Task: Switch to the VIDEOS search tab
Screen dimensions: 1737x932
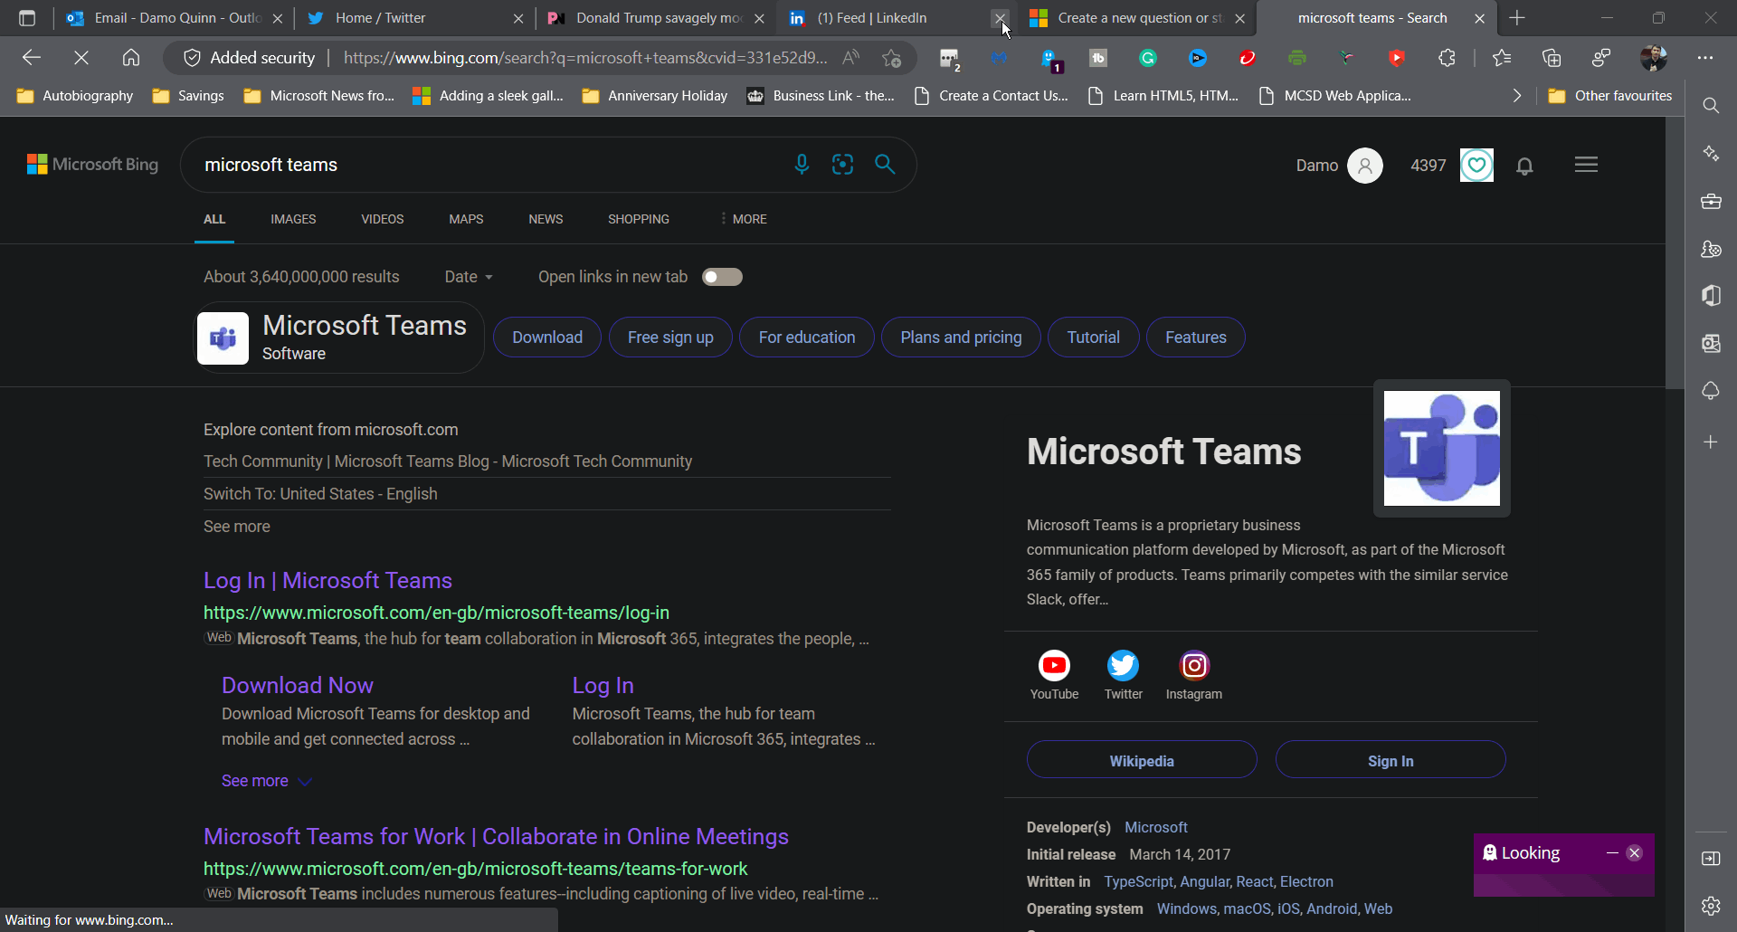Action: [383, 219]
